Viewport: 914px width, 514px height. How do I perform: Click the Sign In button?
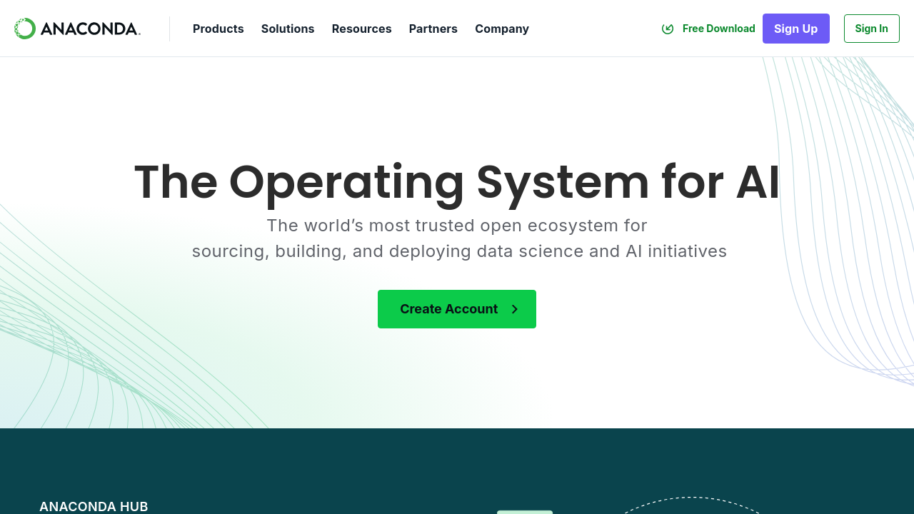click(x=872, y=29)
